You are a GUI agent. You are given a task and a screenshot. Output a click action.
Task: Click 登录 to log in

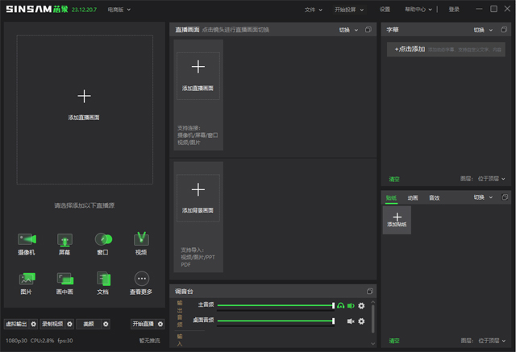454,10
